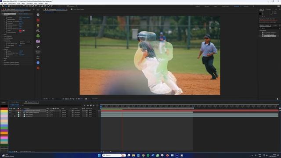Open WhatsApp from the taskbar
This screenshot has width=281, height=158.
pos(158,155)
